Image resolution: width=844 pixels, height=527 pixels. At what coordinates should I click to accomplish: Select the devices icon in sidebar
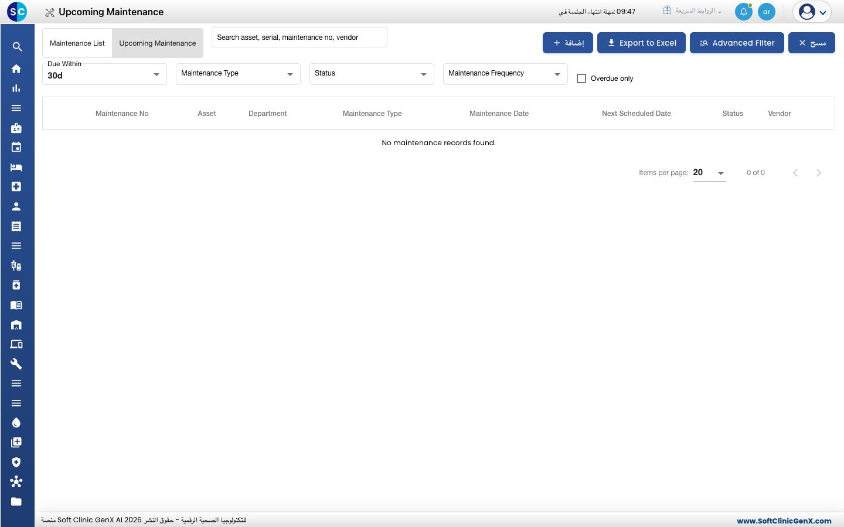pyautogui.click(x=16, y=344)
